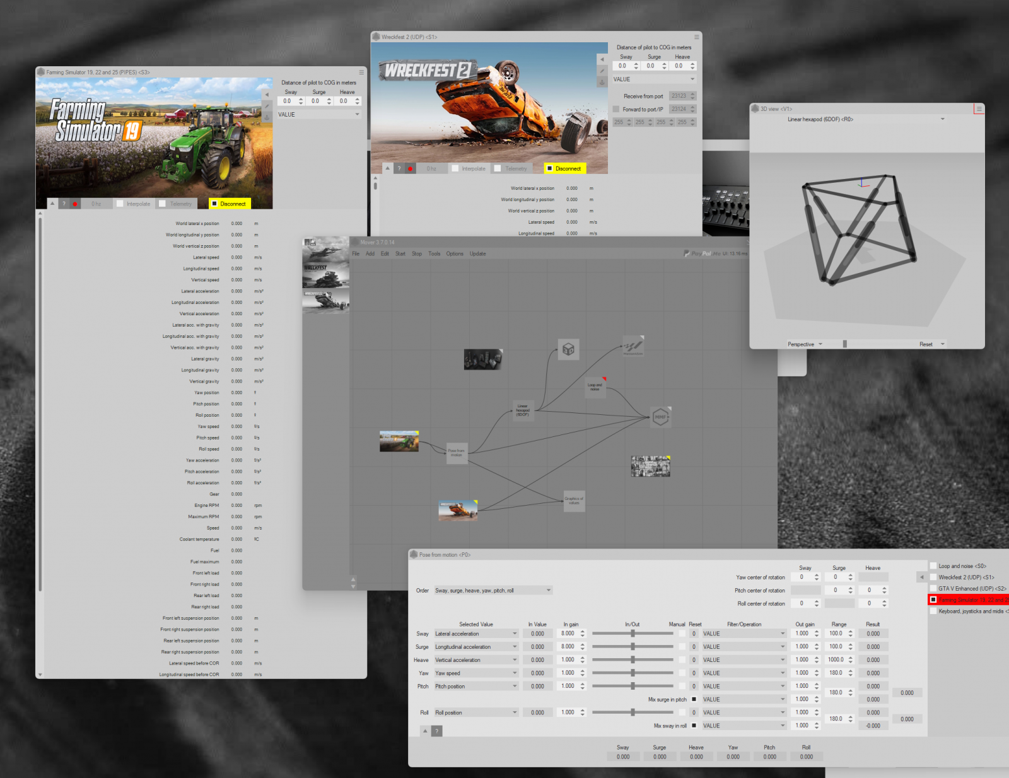Image resolution: width=1009 pixels, height=778 pixels.
Task: Select the Pose from motion node
Action: pos(457,453)
